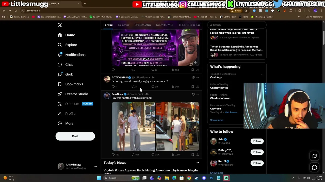Open options for Cash App trend
Image resolution: width=325 pixels, height=182 pixels.
[x=262, y=75]
